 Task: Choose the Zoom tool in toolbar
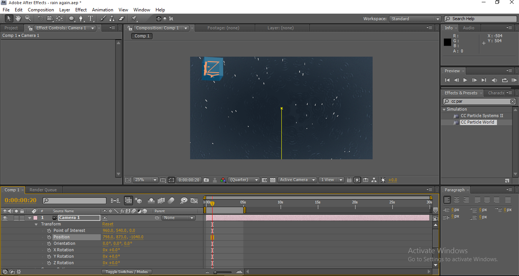28,19
